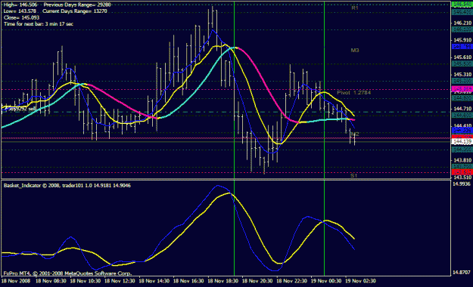Click 14.8707 on the indicator scale
The image size is (473, 287).
[x=462, y=272]
